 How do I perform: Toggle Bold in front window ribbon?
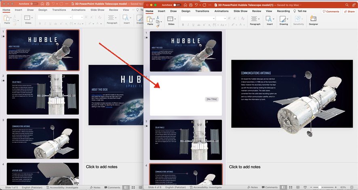(x=183, y=25)
